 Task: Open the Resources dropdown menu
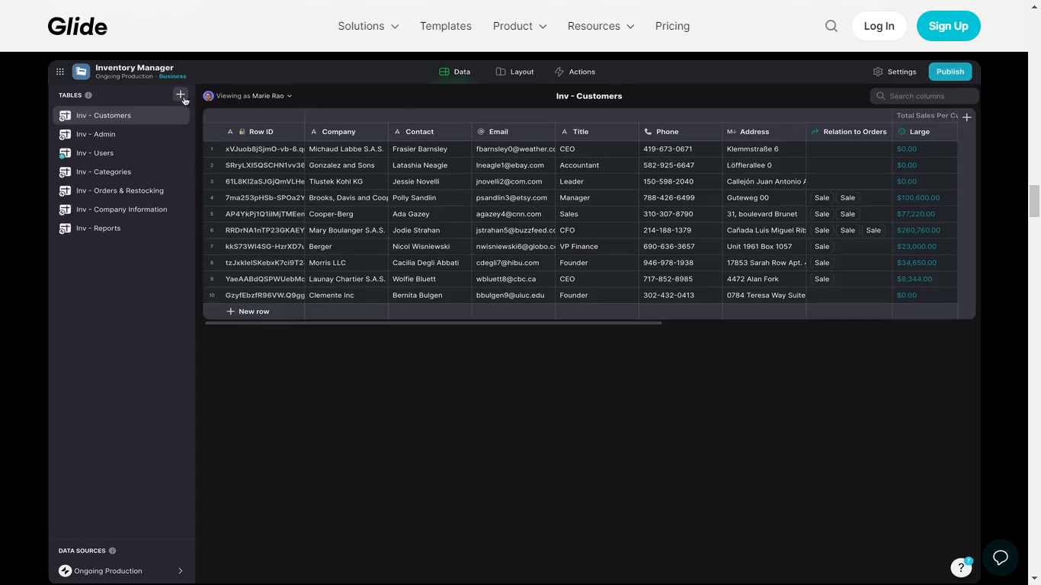point(601,26)
